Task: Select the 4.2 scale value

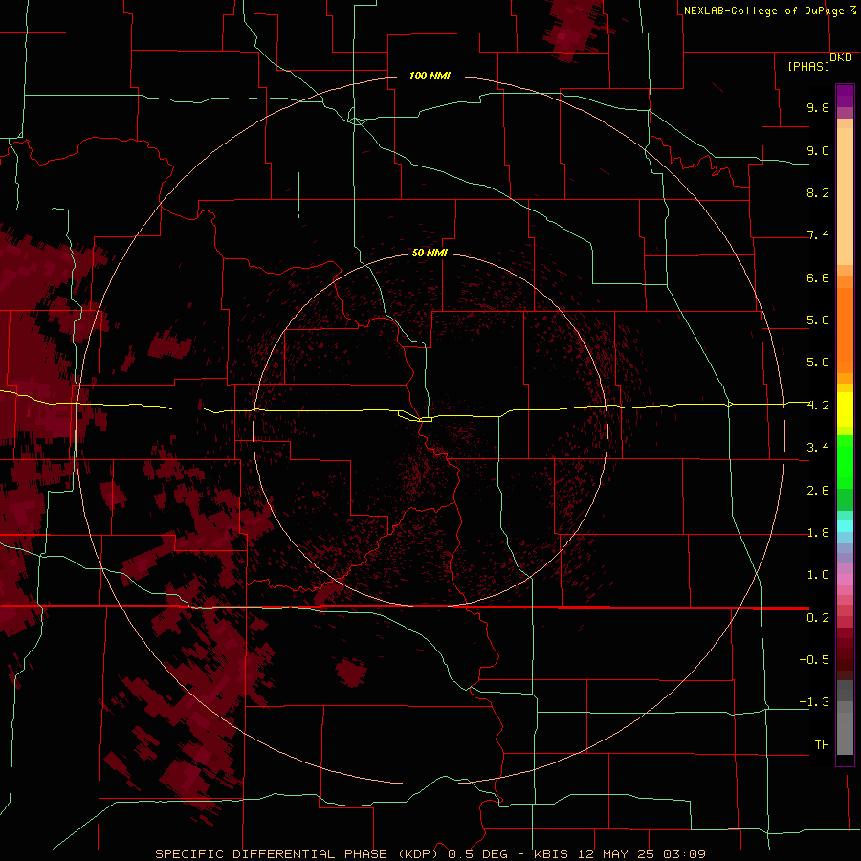Action: [x=818, y=406]
